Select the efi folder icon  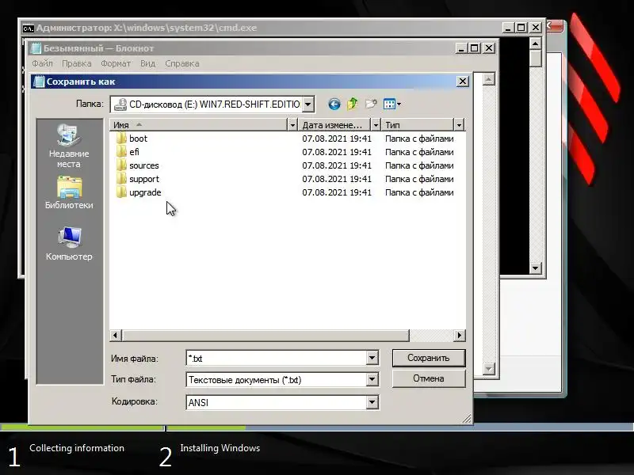tap(121, 152)
